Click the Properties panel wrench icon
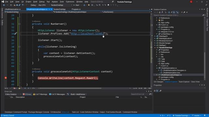Screen dimensions: 209x117 tap(160, 91)
